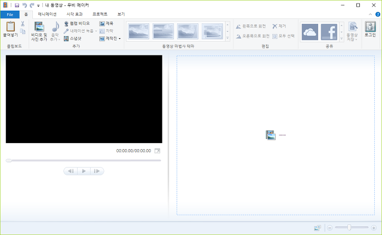Open the File menu tab
Image resolution: width=382 pixels, height=235 pixels.
10,14
